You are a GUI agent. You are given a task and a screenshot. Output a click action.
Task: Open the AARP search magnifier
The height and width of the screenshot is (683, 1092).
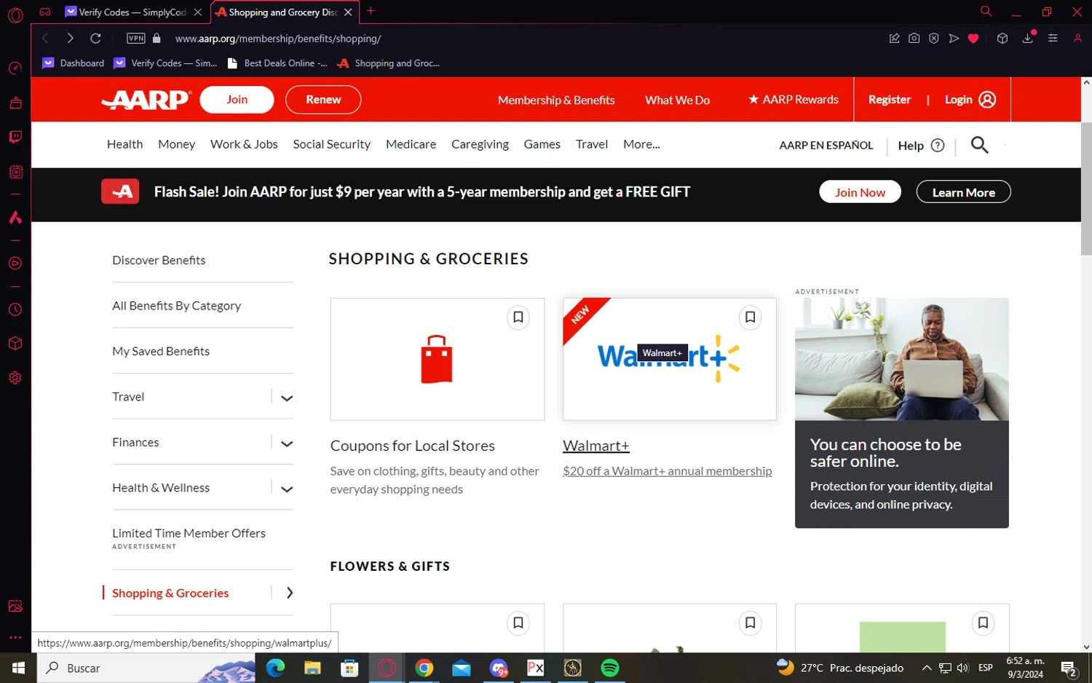[979, 145]
